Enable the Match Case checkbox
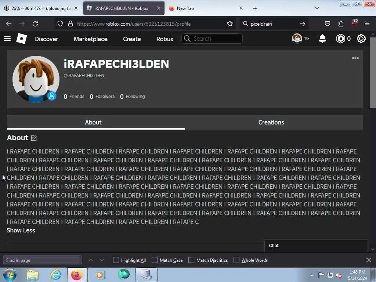This screenshot has height=282, width=376. coord(155,260)
